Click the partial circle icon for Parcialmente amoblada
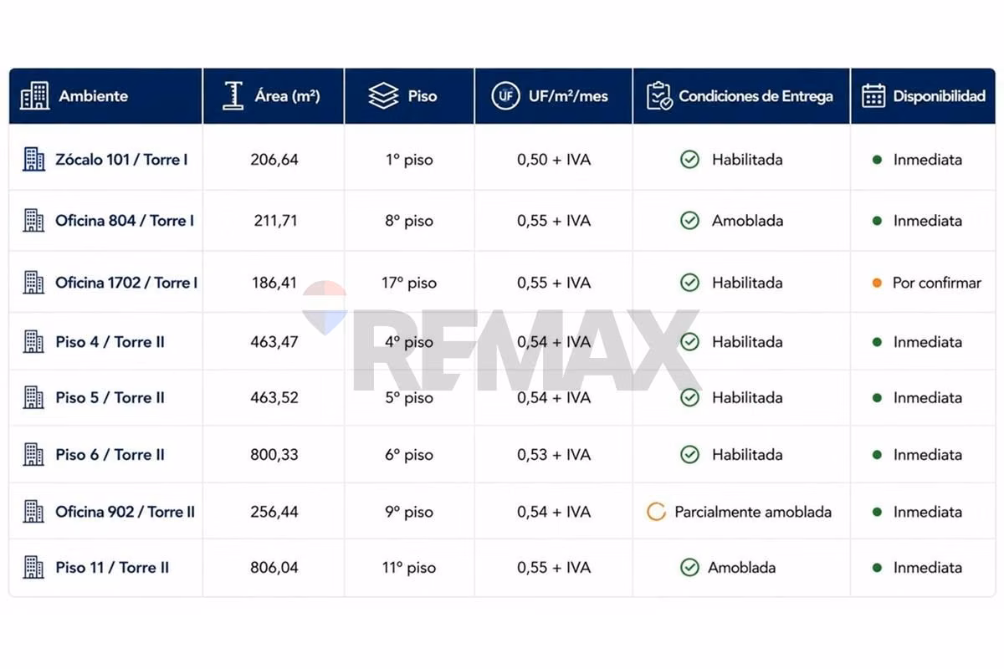Viewport: 1004px width, 669px height. coord(656,512)
